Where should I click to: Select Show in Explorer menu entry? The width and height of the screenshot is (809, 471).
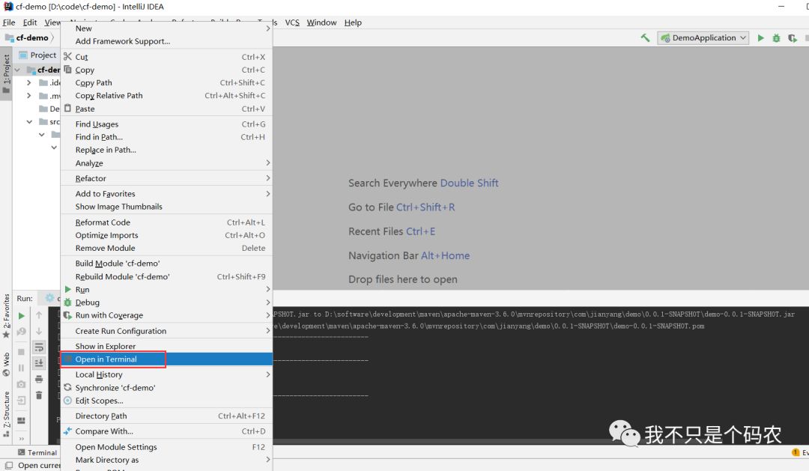166,346
